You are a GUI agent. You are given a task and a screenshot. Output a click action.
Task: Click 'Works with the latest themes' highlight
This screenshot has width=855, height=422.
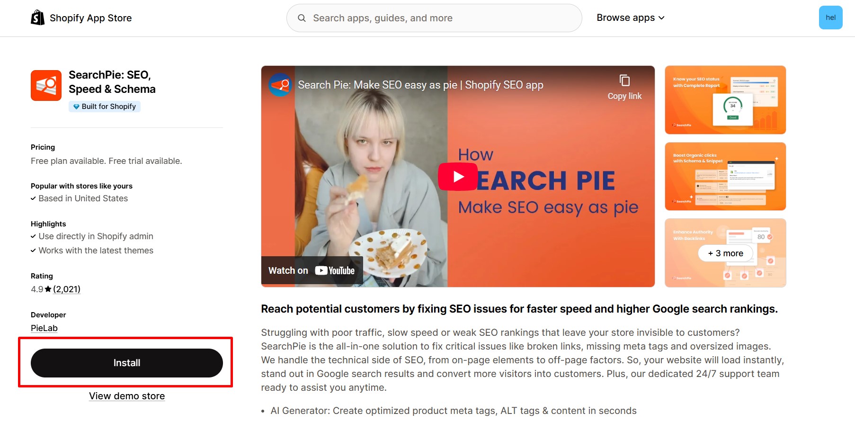click(x=96, y=251)
